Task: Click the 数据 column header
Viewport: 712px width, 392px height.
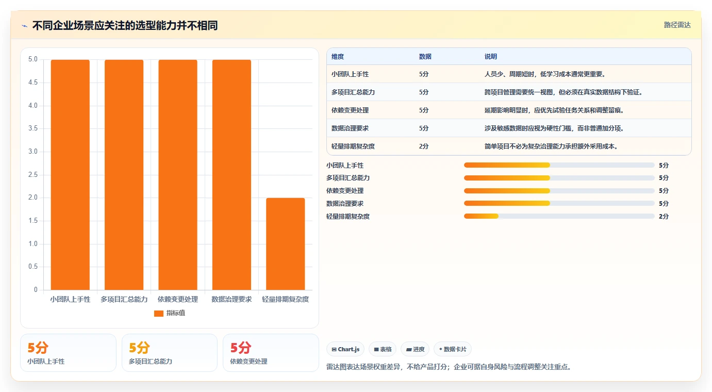Action: pos(425,57)
